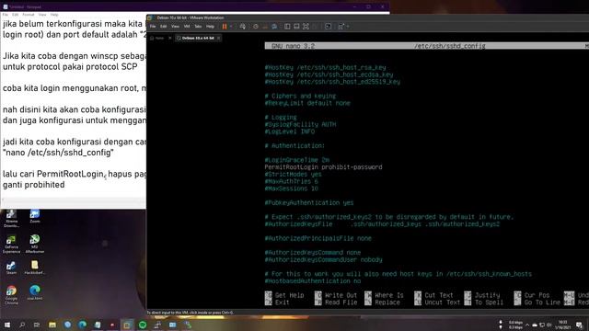This screenshot has width=589, height=331.
Task: Click the Go To Line shortcut in nano
Action: tap(537, 302)
